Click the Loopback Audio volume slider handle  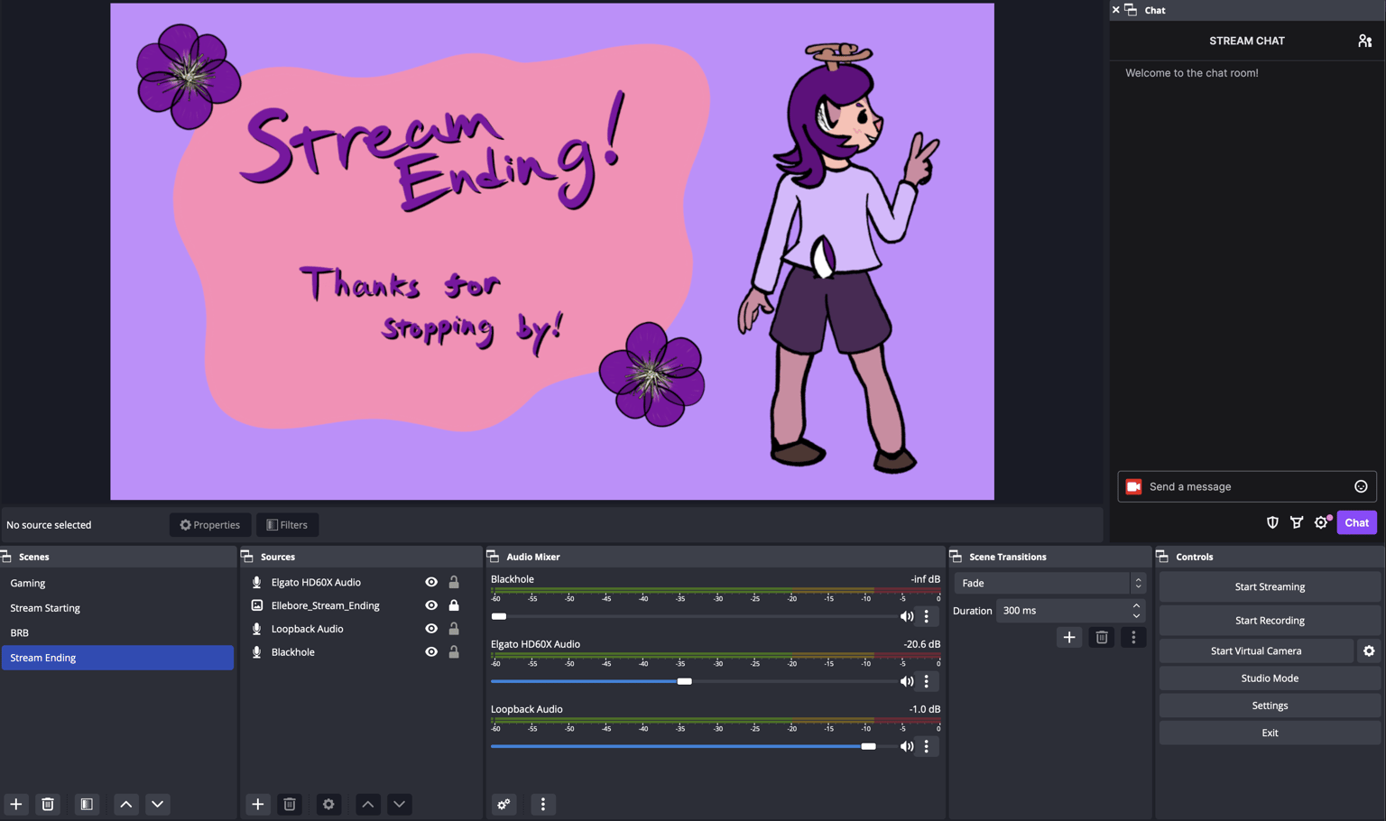point(868,746)
